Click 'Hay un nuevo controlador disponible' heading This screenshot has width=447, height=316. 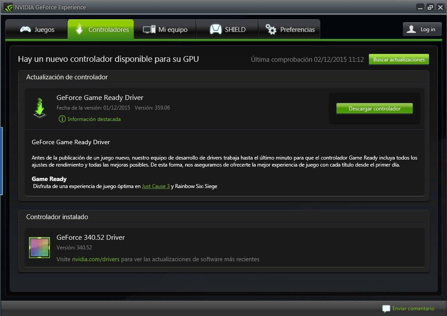click(108, 59)
